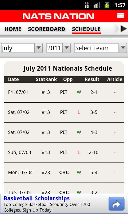Tap the signal strength bars icon
This screenshot has width=128, height=214.
pyautogui.click(x=97, y=5)
